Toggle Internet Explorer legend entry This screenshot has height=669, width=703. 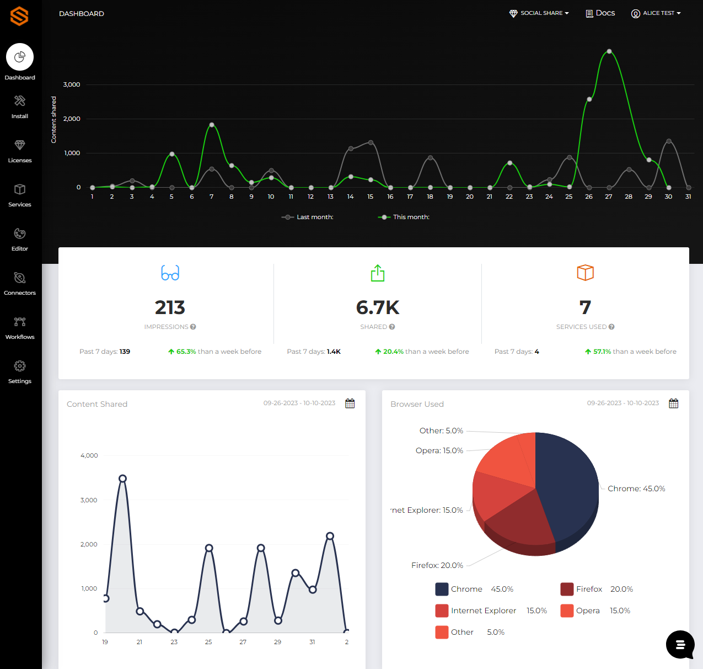[x=491, y=610]
